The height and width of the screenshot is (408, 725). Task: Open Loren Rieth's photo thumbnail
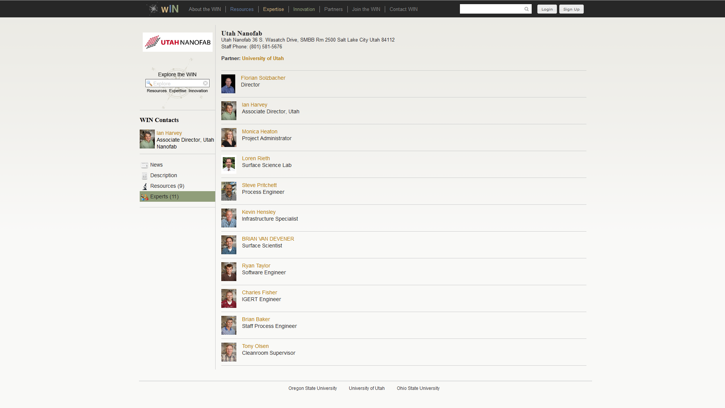point(229,164)
